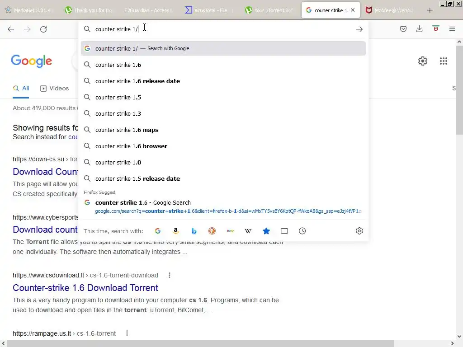Switch to the 'Your µTorrent Sof' tab
The height and width of the screenshot is (347, 463).
(269, 10)
